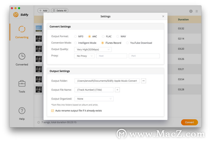Click the Output File Name field
Viewport: 211px width, 141px height.
[94, 90]
